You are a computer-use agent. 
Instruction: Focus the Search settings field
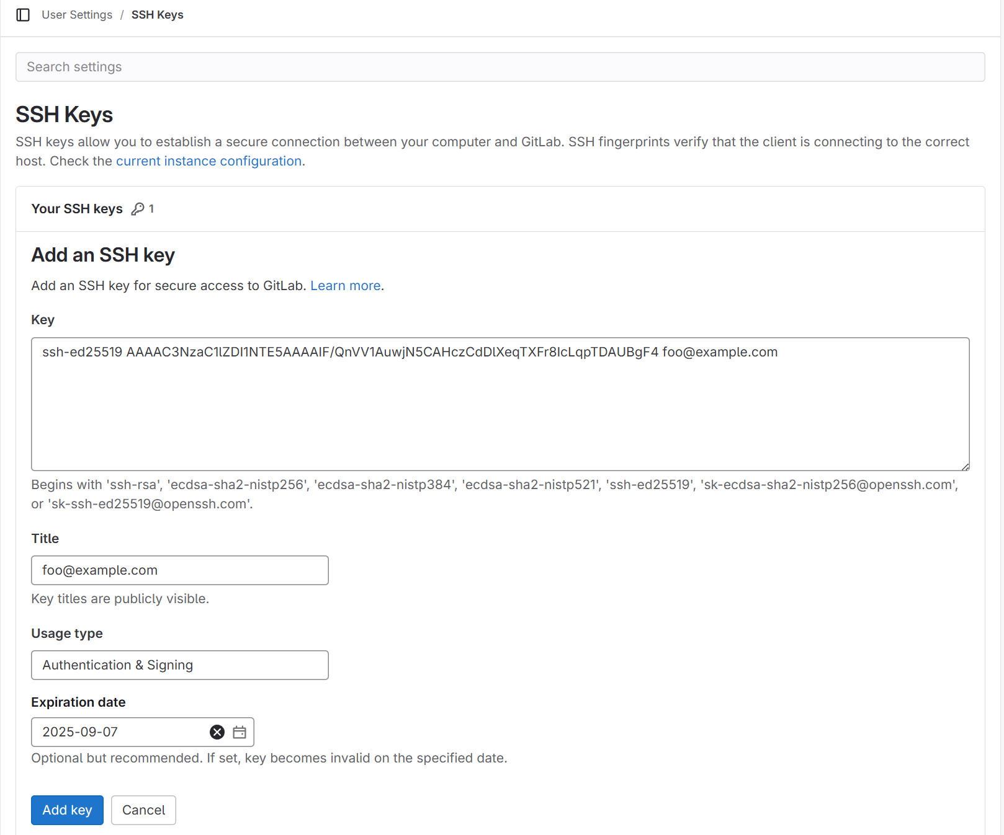pos(500,67)
